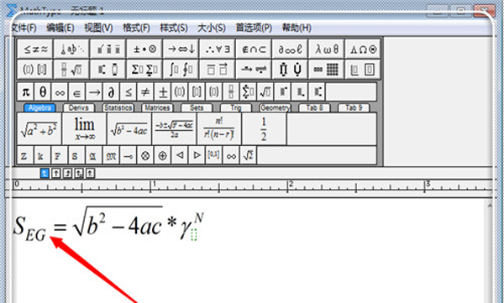Image resolution: width=504 pixels, height=303 pixels.
Task: Open the summation templates palette
Action: (x=144, y=69)
